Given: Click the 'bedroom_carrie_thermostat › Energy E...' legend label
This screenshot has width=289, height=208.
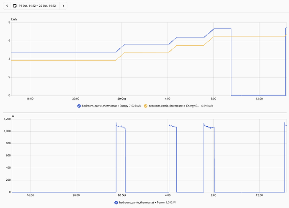Looking at the screenshot, I should (x=174, y=106).
